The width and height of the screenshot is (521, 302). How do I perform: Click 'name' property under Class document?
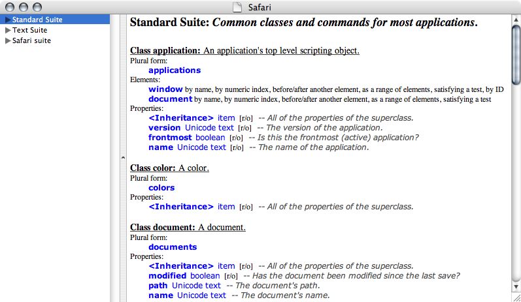coord(161,295)
